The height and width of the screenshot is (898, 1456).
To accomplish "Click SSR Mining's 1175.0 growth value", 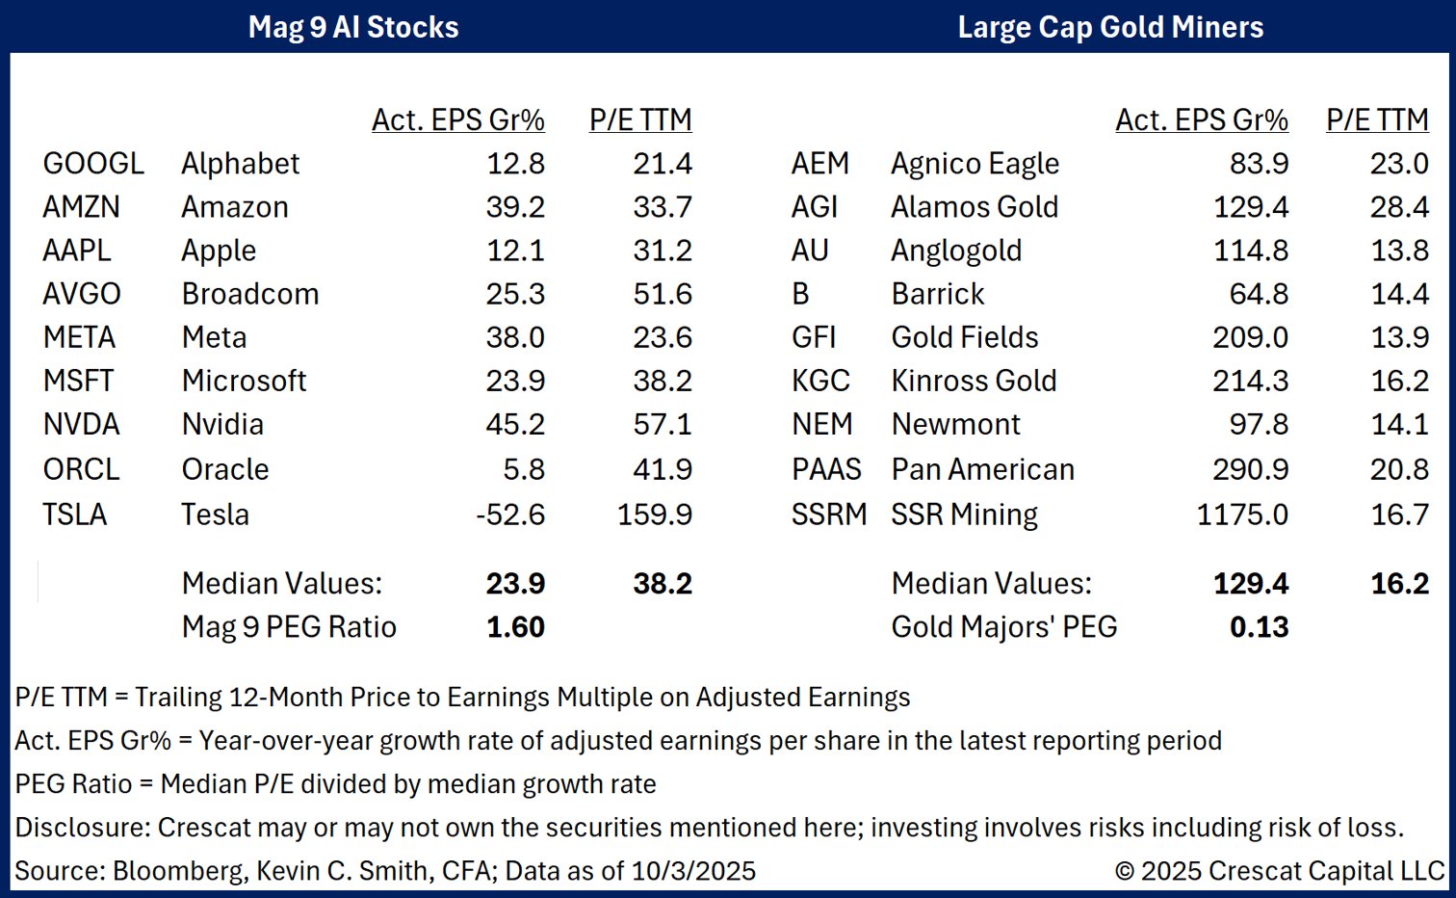I will (1242, 515).
